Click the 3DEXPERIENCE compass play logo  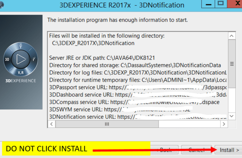(x=21, y=59)
